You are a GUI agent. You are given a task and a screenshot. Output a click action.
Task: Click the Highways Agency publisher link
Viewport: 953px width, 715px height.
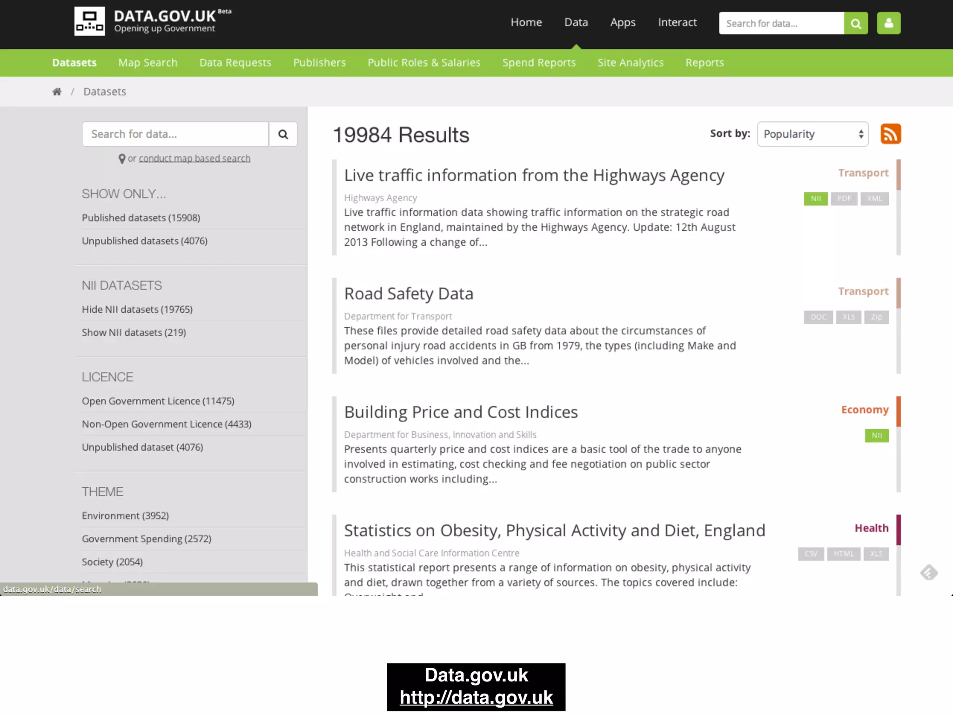[x=380, y=198]
